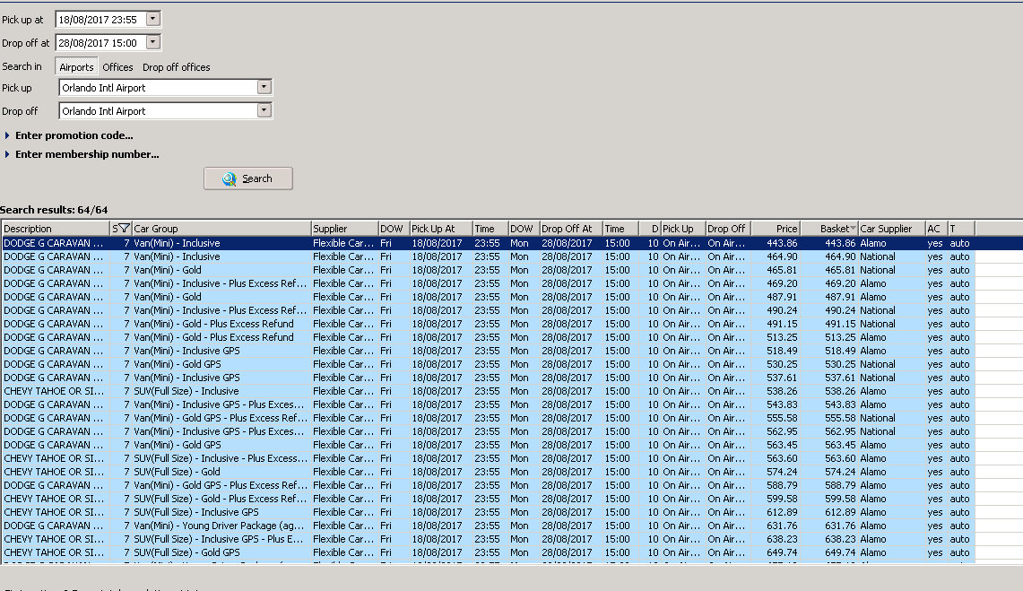Select the row priced 518.49
This screenshot has width=1023, height=591.
(488, 351)
